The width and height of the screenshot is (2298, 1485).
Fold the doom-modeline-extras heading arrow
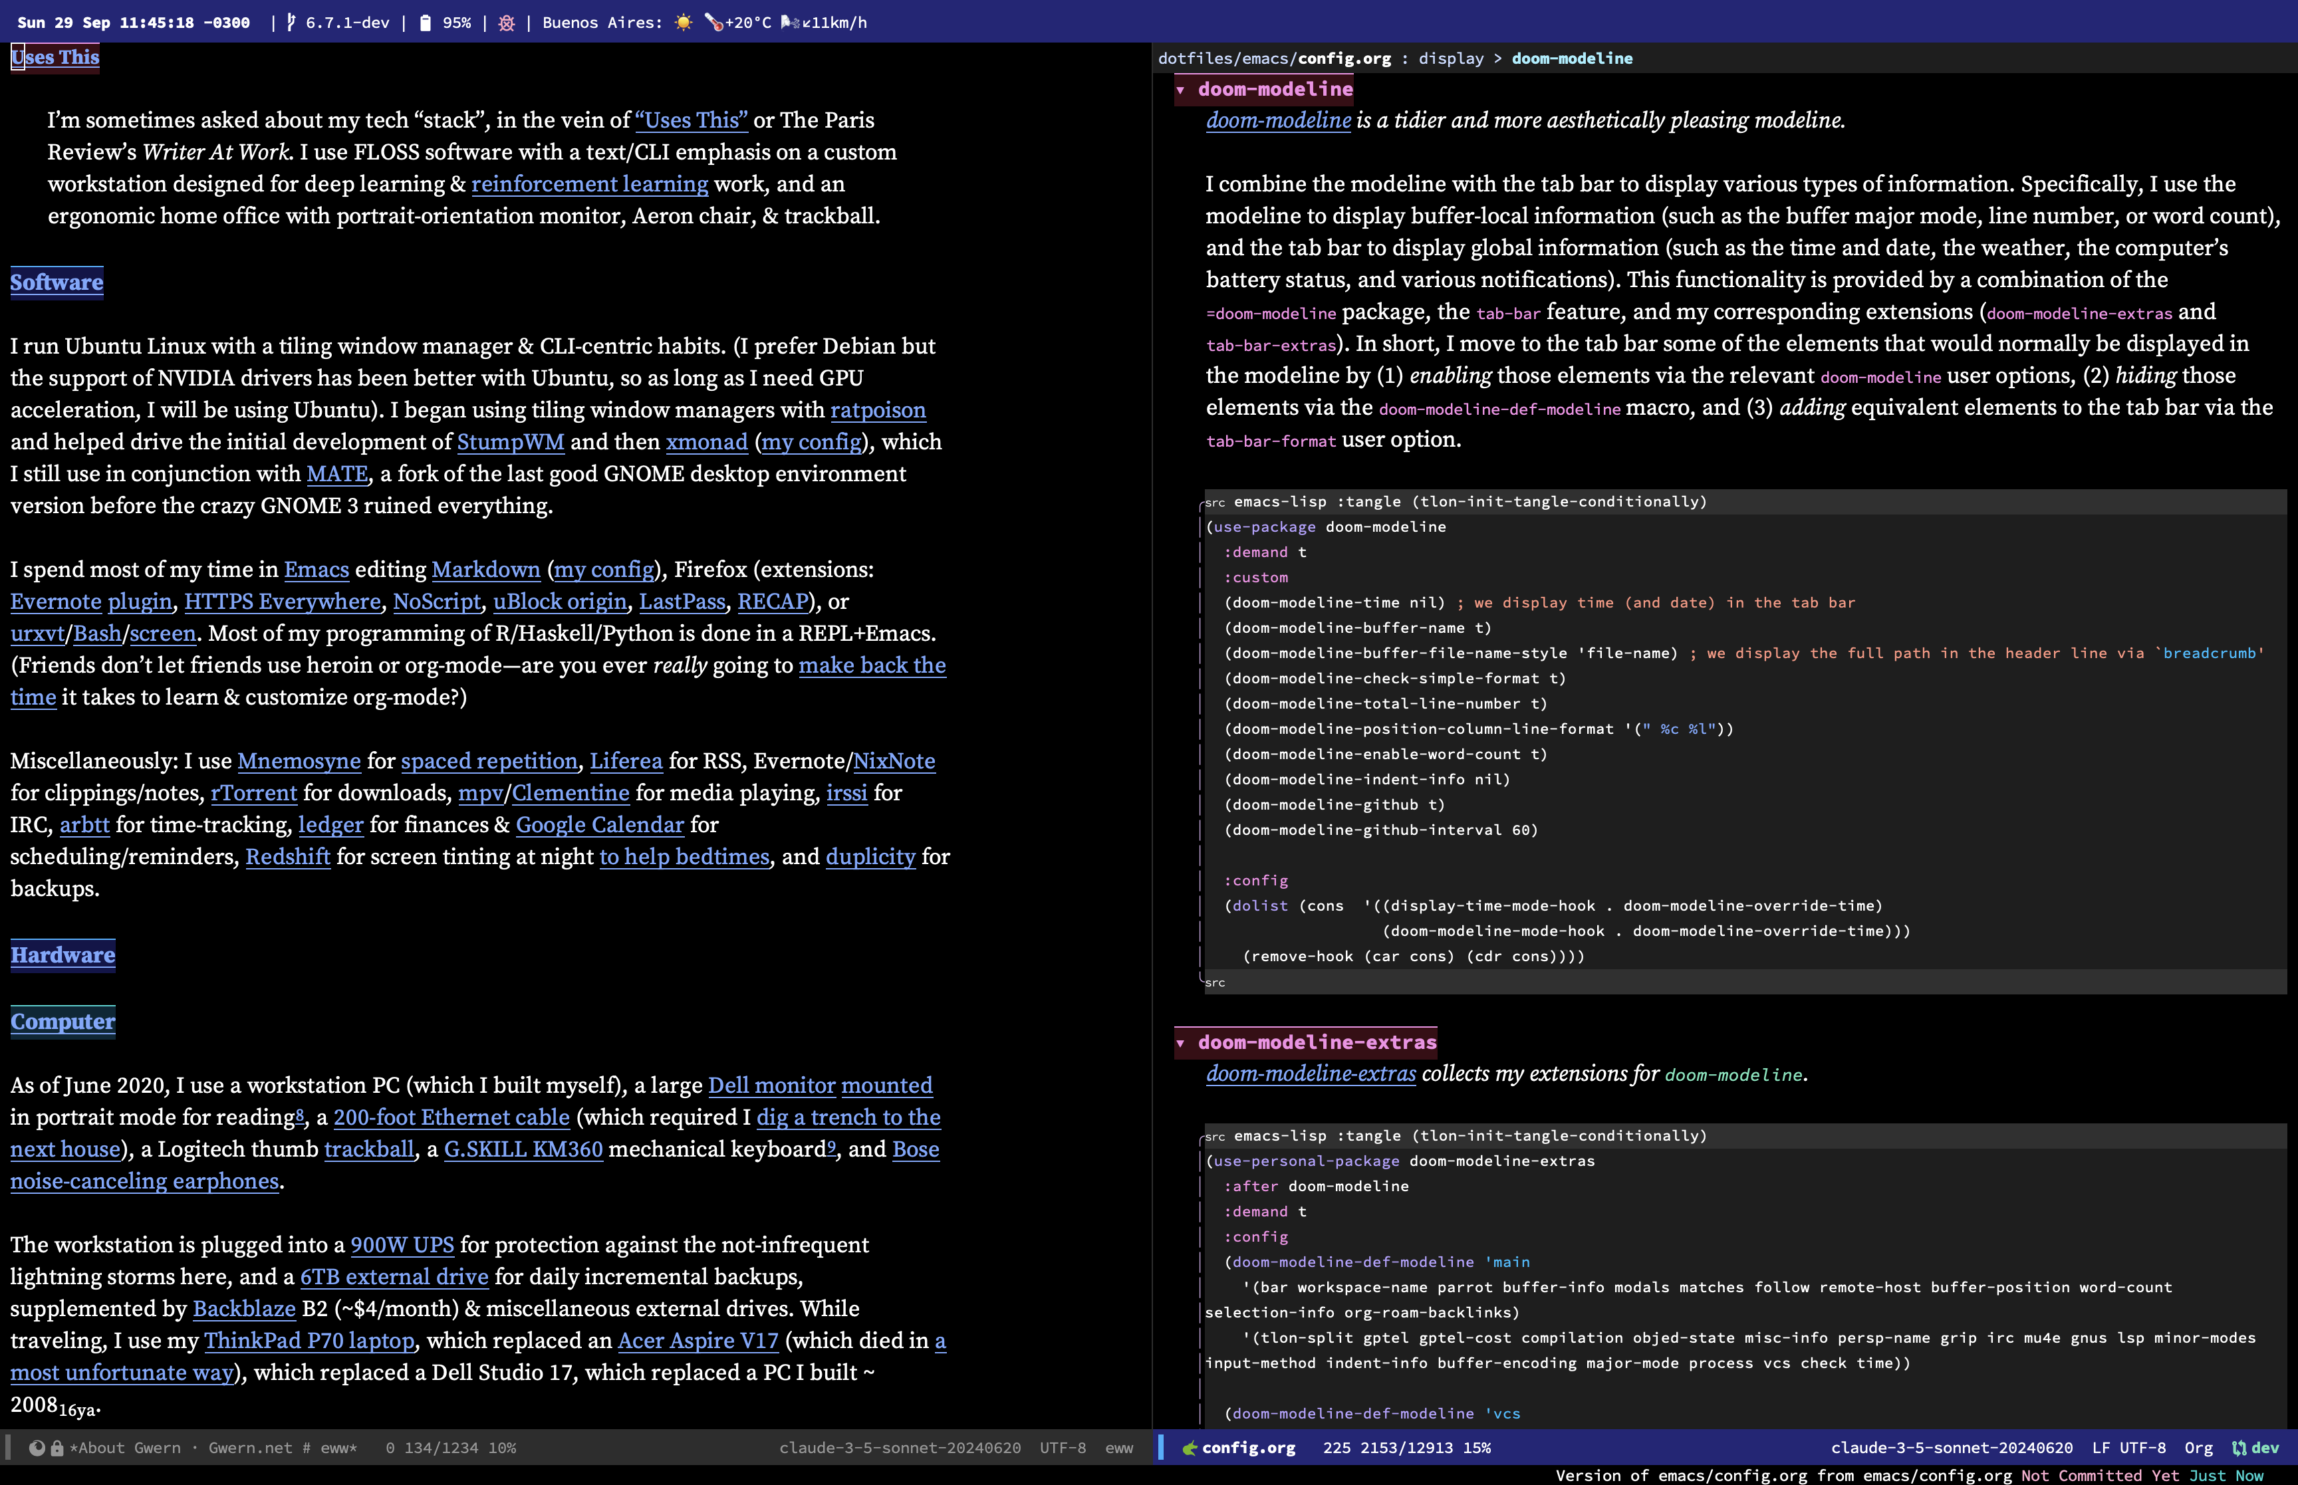pyautogui.click(x=1180, y=1042)
